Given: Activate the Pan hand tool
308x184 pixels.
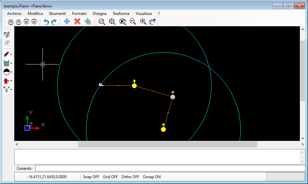Looking at the screenshot, I should [x=153, y=21].
